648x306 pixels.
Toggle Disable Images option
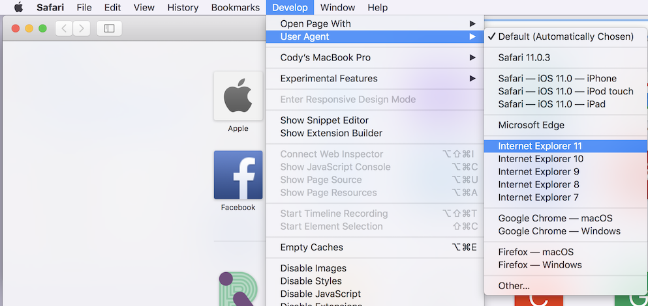click(313, 268)
